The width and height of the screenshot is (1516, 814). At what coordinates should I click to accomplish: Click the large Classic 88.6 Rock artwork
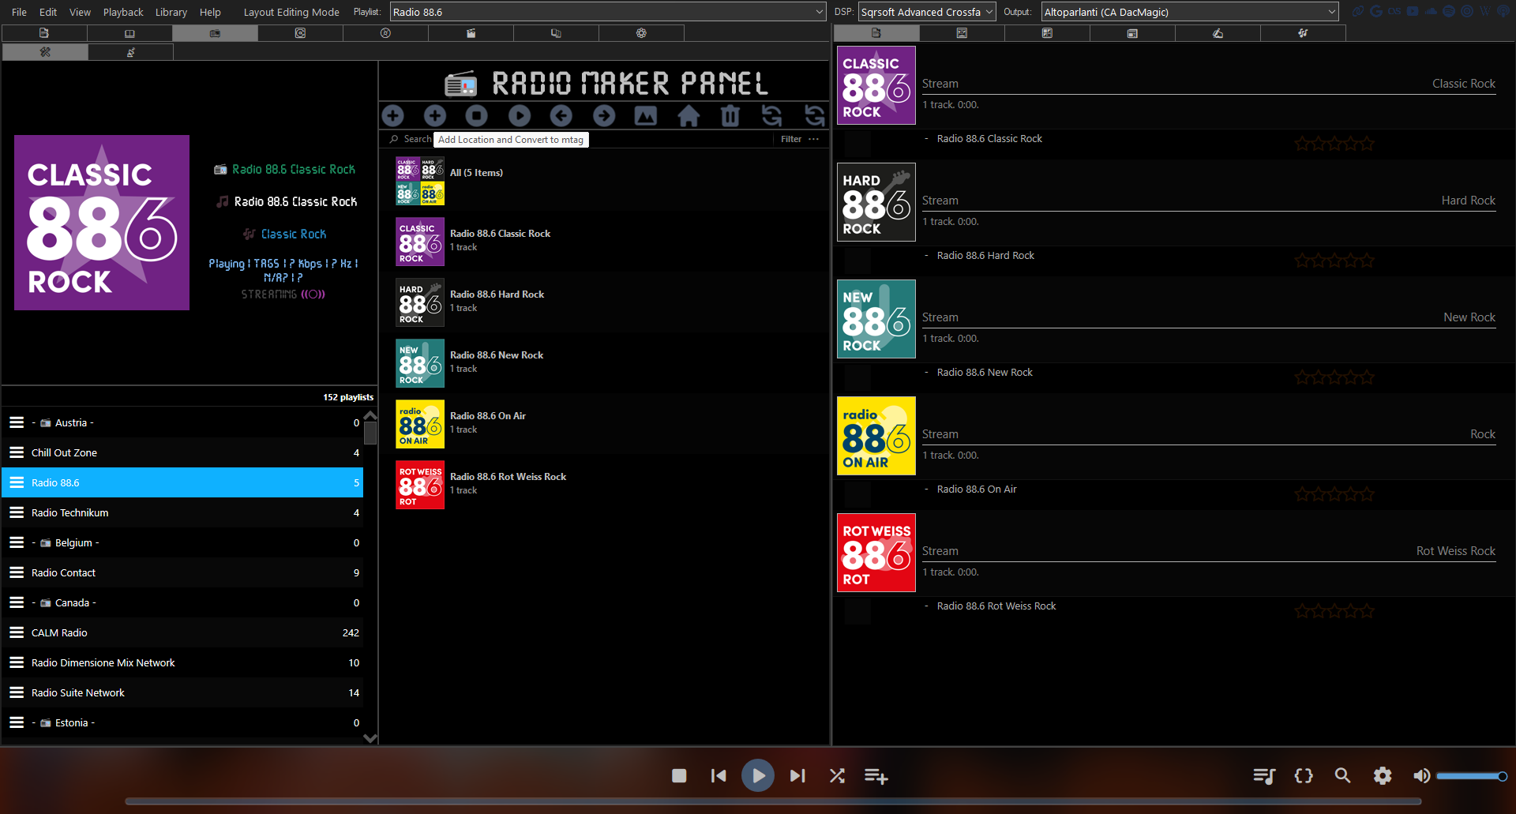[102, 223]
